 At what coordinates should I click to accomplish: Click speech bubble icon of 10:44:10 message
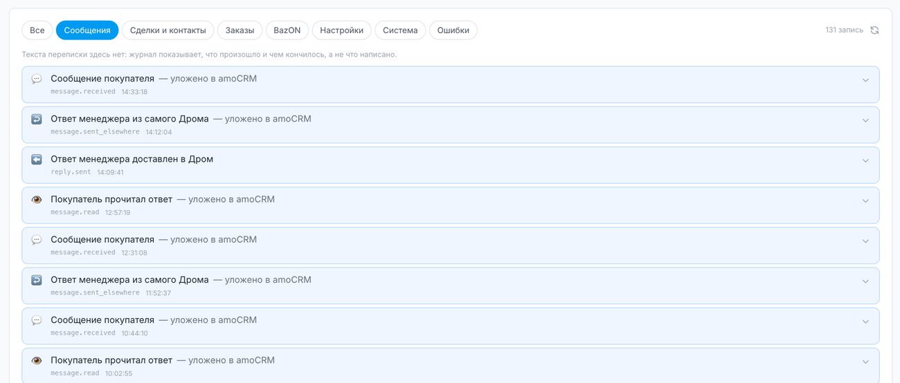(37, 320)
